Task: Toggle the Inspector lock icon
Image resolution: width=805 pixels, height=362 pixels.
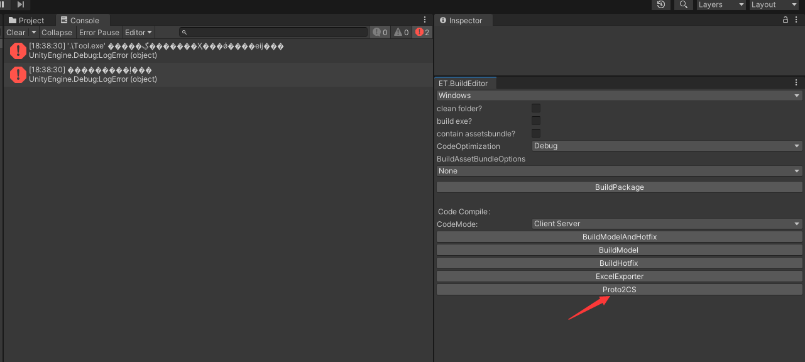Action: (x=785, y=20)
